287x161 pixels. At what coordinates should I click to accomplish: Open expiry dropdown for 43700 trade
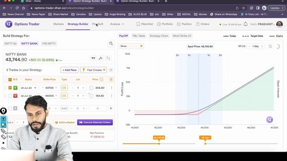[x=28, y=88]
